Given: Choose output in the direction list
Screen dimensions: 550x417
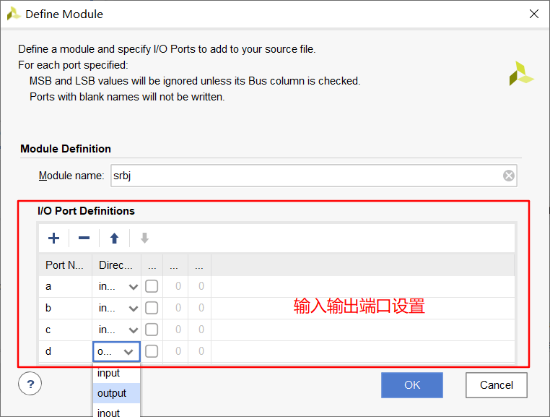Looking at the screenshot, I should tap(112, 393).
